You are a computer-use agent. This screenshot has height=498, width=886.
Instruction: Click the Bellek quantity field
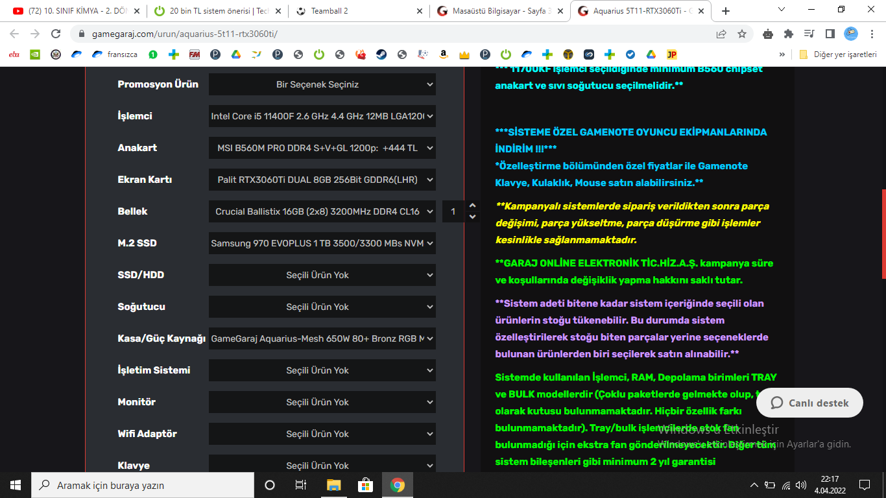point(453,211)
